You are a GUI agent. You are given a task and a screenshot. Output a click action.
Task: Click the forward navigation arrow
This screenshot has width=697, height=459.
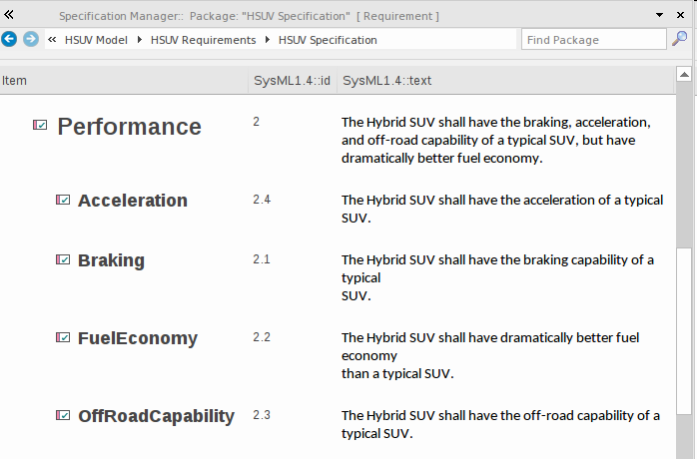(31, 39)
